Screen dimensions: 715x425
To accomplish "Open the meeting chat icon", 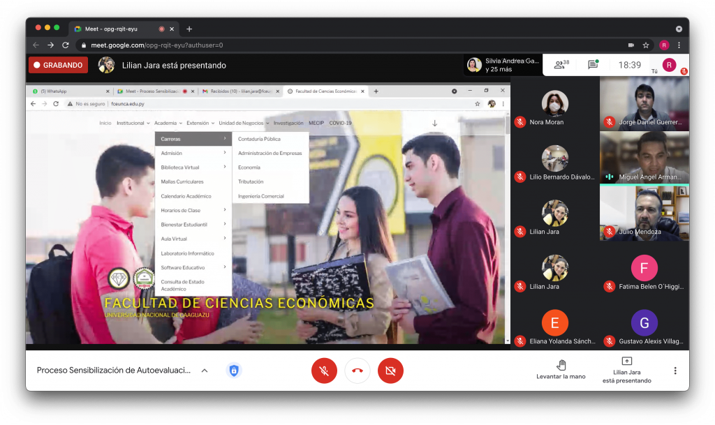I will click(x=593, y=65).
